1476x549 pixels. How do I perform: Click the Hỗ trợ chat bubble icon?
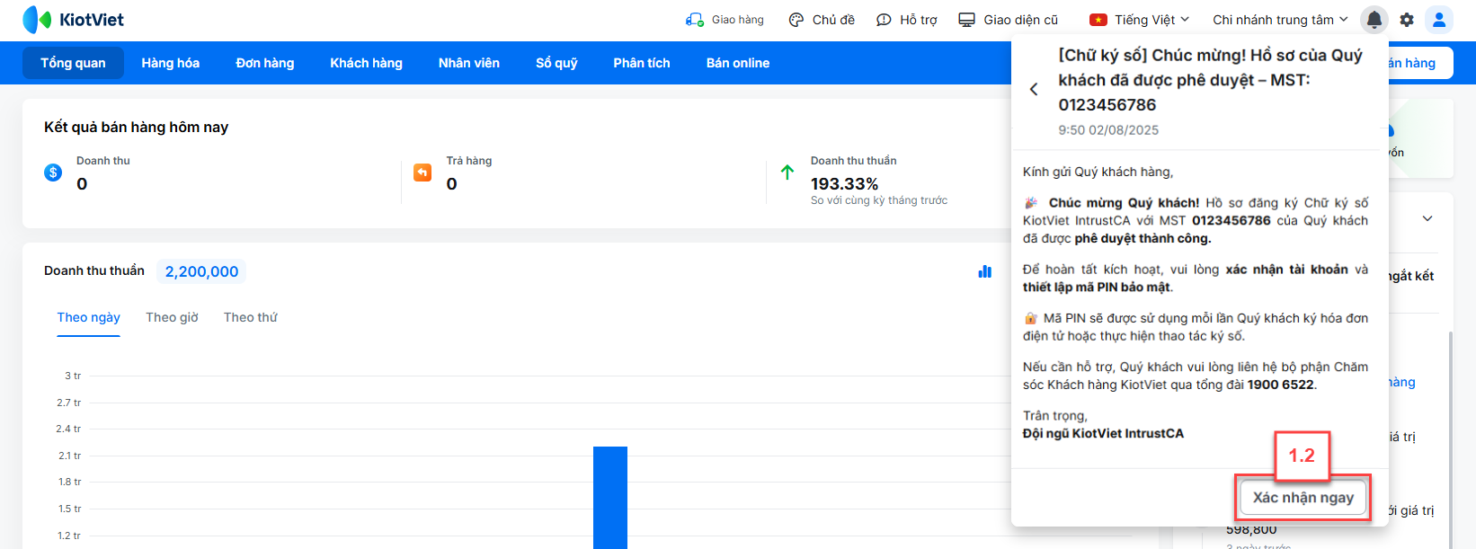click(x=884, y=20)
